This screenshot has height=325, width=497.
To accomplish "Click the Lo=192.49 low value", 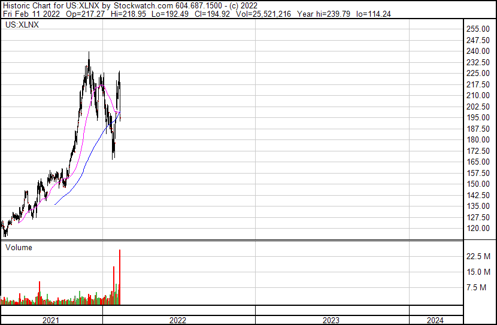I will click(170, 14).
